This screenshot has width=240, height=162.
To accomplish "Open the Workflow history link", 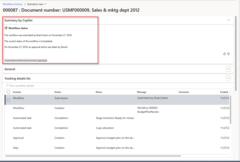I will pyautogui.click(x=13, y=4).
